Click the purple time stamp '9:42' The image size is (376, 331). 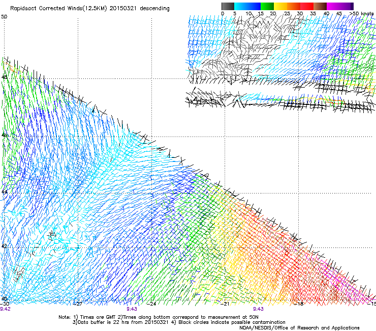point(5,309)
